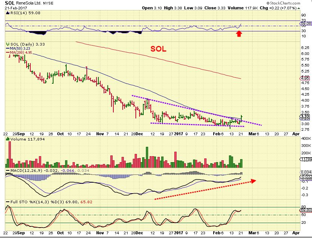Click the High 3.38 value
The width and height of the screenshot is (312, 238).
[x=173, y=8]
